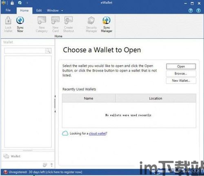The image size is (204, 176).
Task: Open quick access toolbar customize dropdown
Action: (x=27, y=3)
